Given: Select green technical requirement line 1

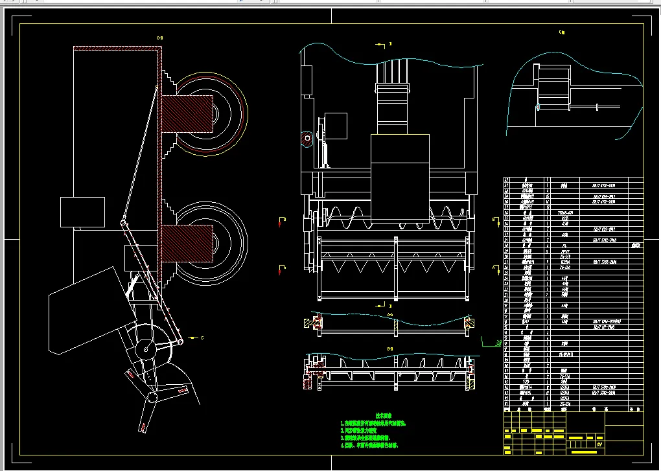Looking at the screenshot, I should click(x=373, y=424).
